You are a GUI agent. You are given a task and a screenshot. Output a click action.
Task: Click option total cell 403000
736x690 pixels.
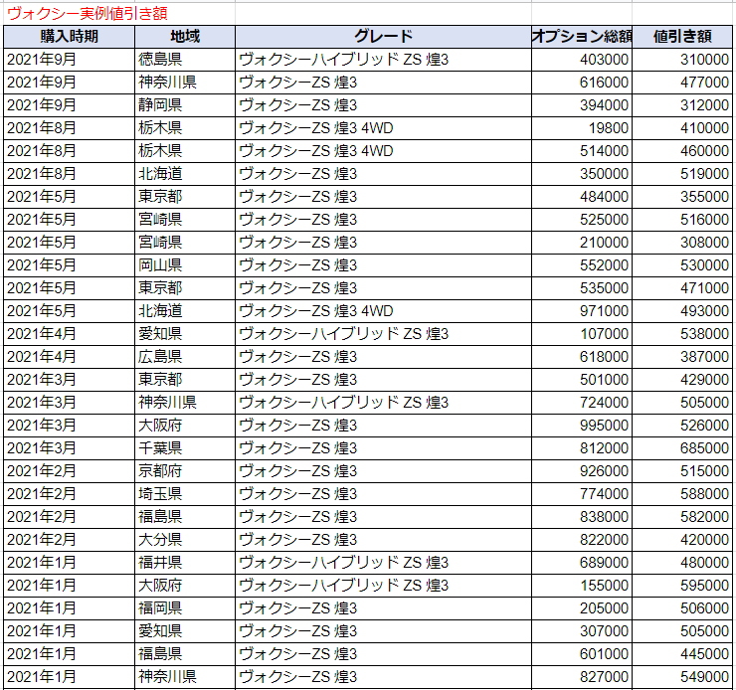(x=582, y=60)
